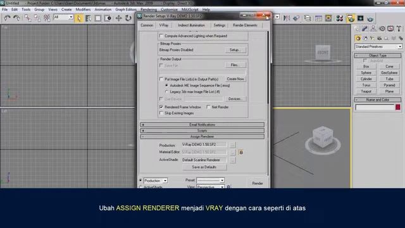Switch to the Hierarchy panel icon

[373, 28]
